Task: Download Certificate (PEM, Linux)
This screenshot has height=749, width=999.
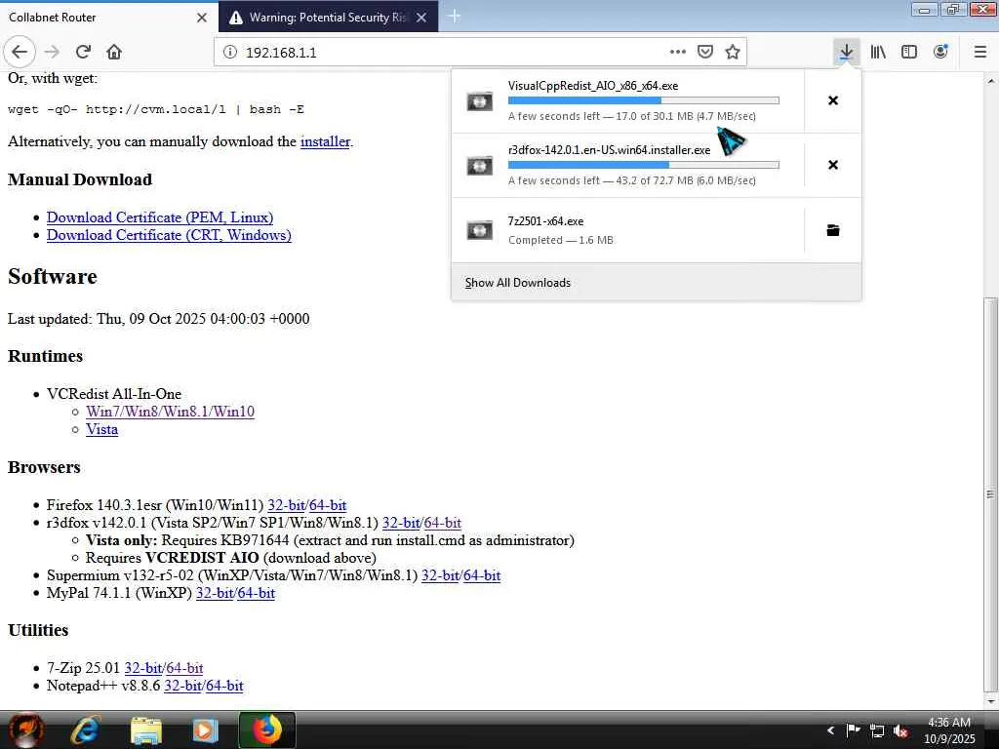Action: [160, 217]
